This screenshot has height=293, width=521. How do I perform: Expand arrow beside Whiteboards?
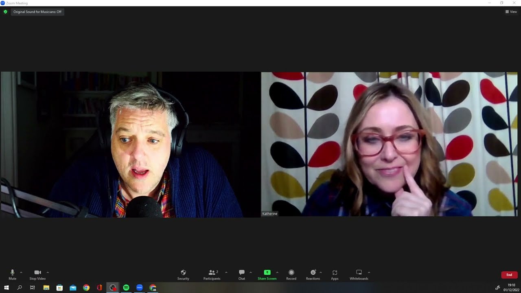(369, 272)
